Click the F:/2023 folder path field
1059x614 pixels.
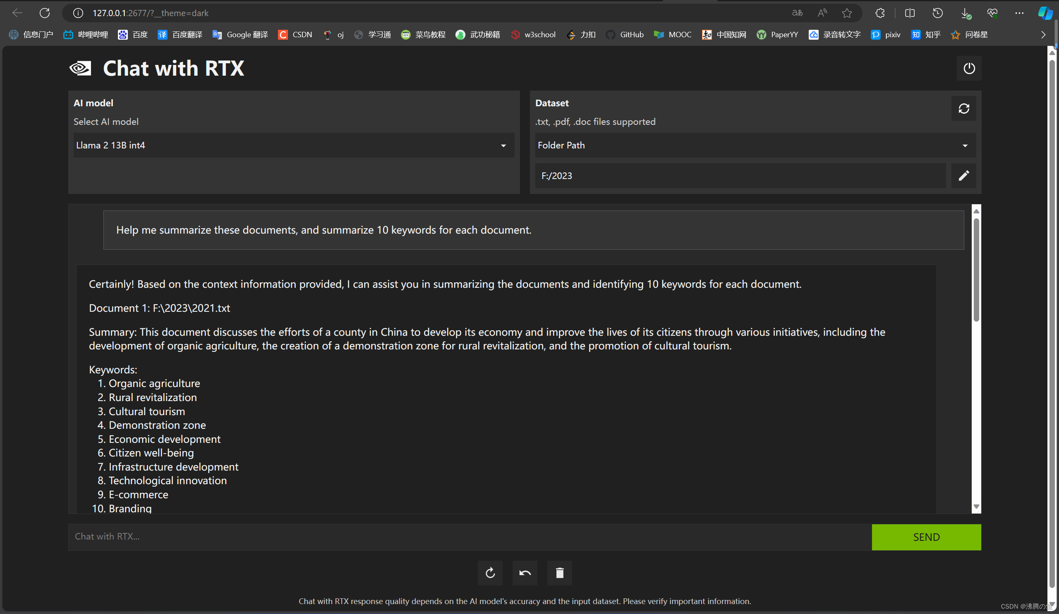[x=740, y=176]
